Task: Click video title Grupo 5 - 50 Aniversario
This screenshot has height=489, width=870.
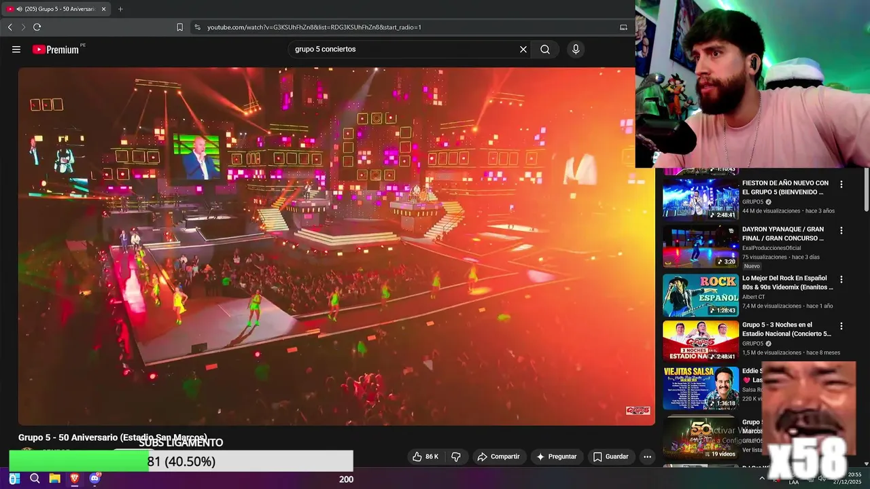Action: [x=113, y=437]
